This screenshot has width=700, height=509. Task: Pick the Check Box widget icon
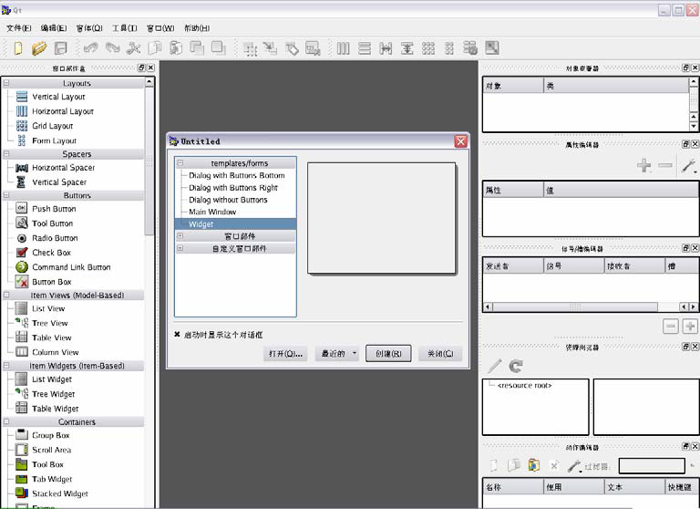[22, 253]
